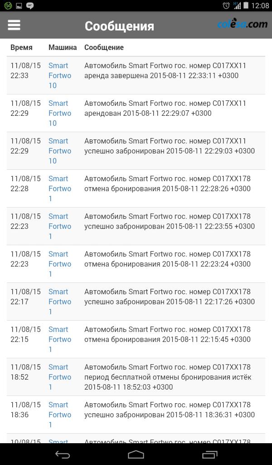Viewport: 272px width, 465px height.
Task: Tap the battery icon in status bar
Action: pos(246,5)
